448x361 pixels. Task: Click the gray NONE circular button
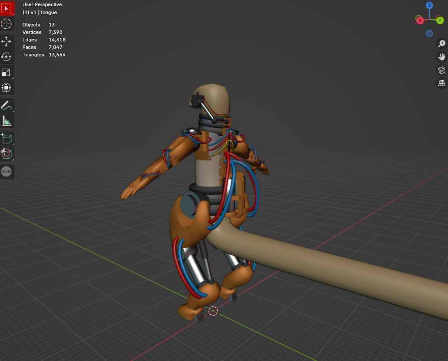[6, 171]
